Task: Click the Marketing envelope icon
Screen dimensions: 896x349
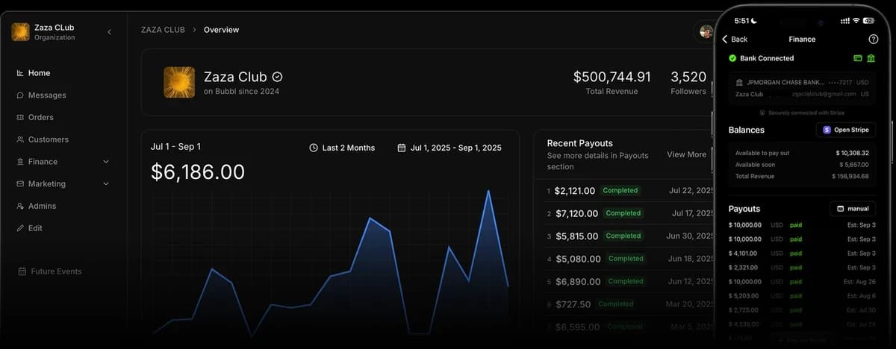Action: coord(20,183)
